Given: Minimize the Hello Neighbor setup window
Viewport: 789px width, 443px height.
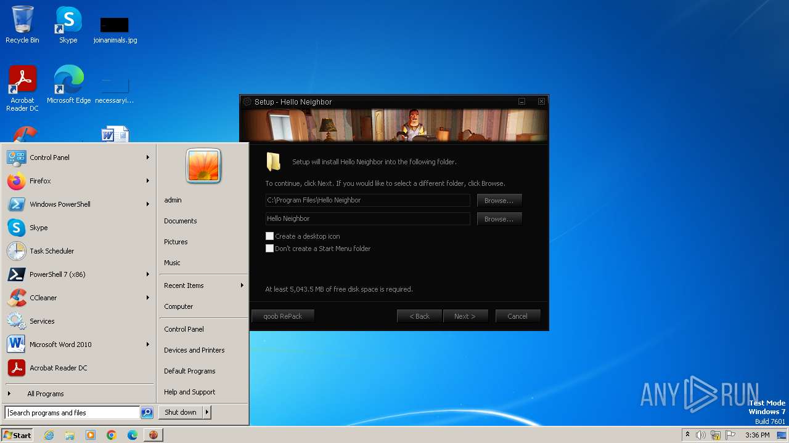Looking at the screenshot, I should coord(521,102).
